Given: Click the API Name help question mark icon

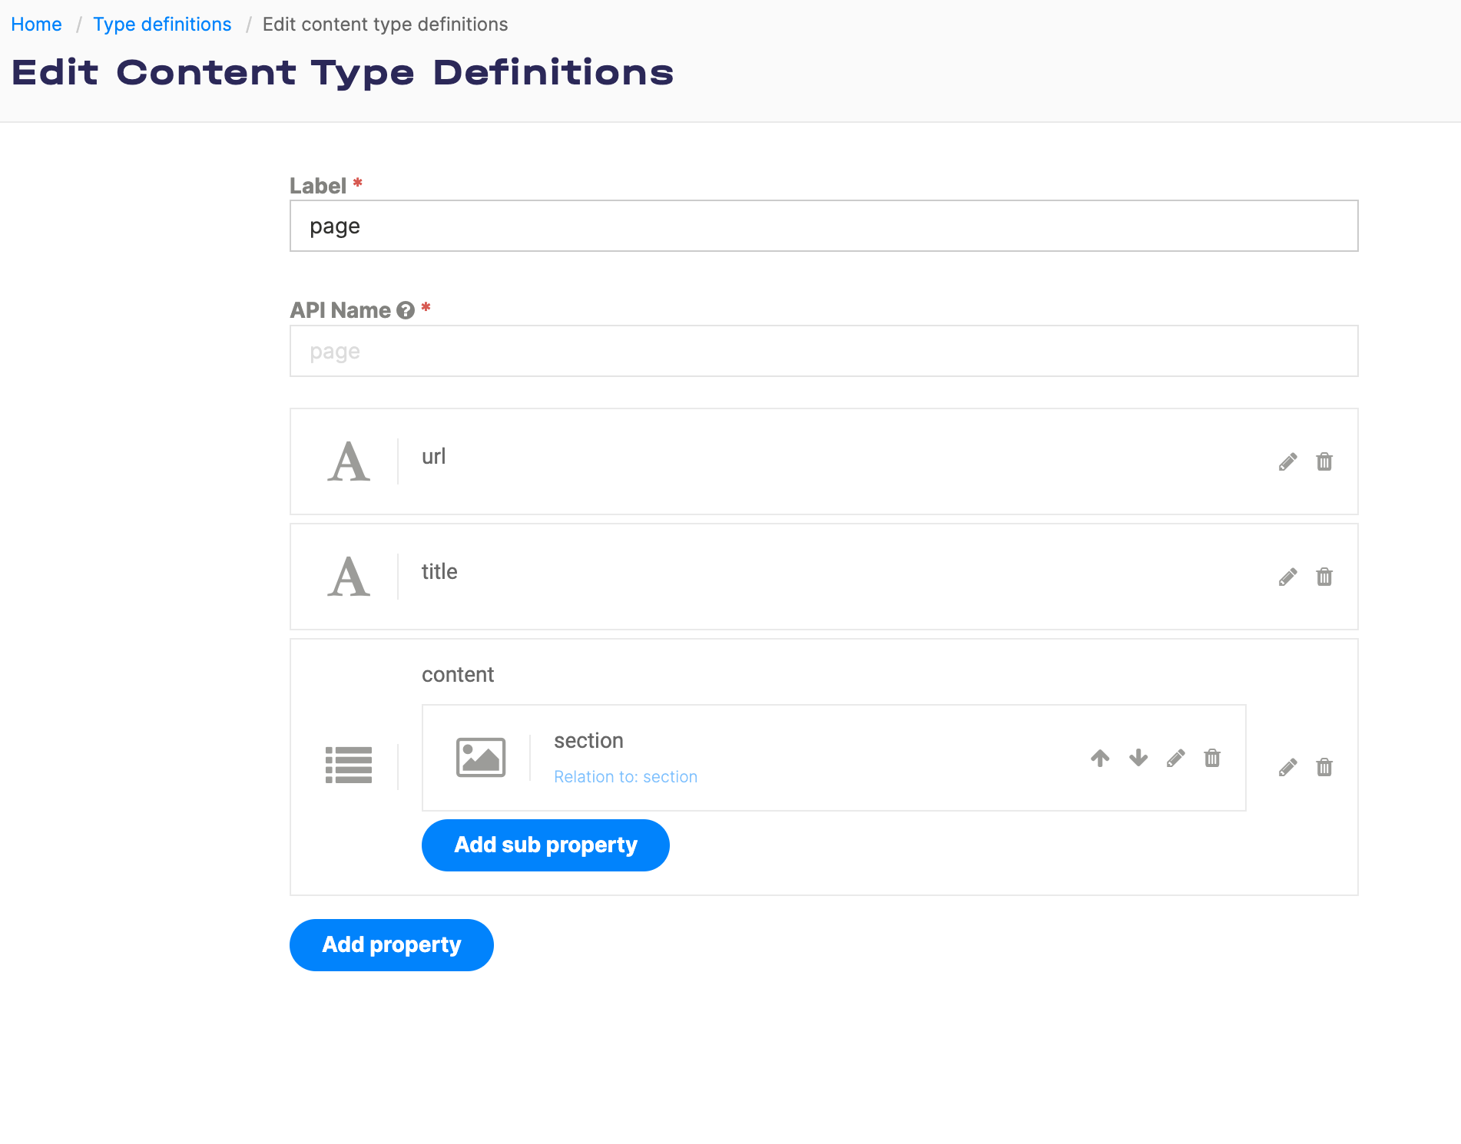Looking at the screenshot, I should (x=406, y=310).
